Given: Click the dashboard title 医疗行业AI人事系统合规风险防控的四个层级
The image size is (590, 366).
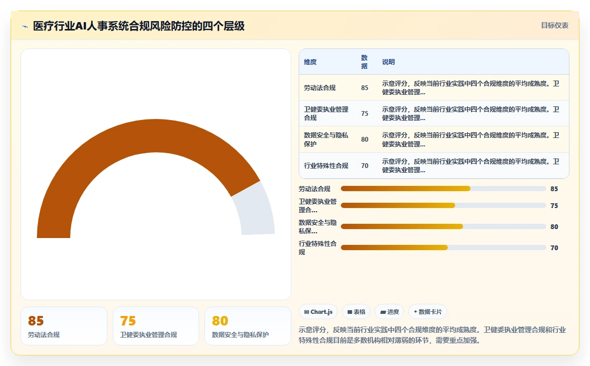Looking at the screenshot, I should [139, 26].
